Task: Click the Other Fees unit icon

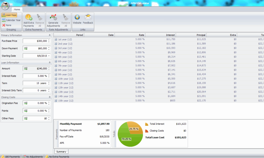Action: [x=26, y=118]
